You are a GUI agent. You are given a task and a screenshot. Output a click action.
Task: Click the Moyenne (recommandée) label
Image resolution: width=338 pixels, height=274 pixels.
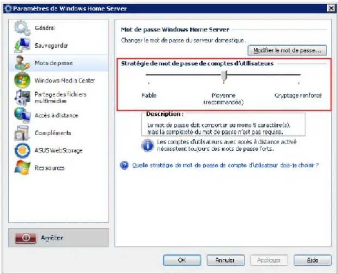point(223,99)
